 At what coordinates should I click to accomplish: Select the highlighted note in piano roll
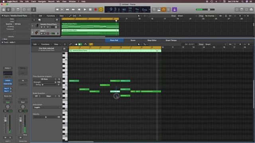tap(115, 91)
